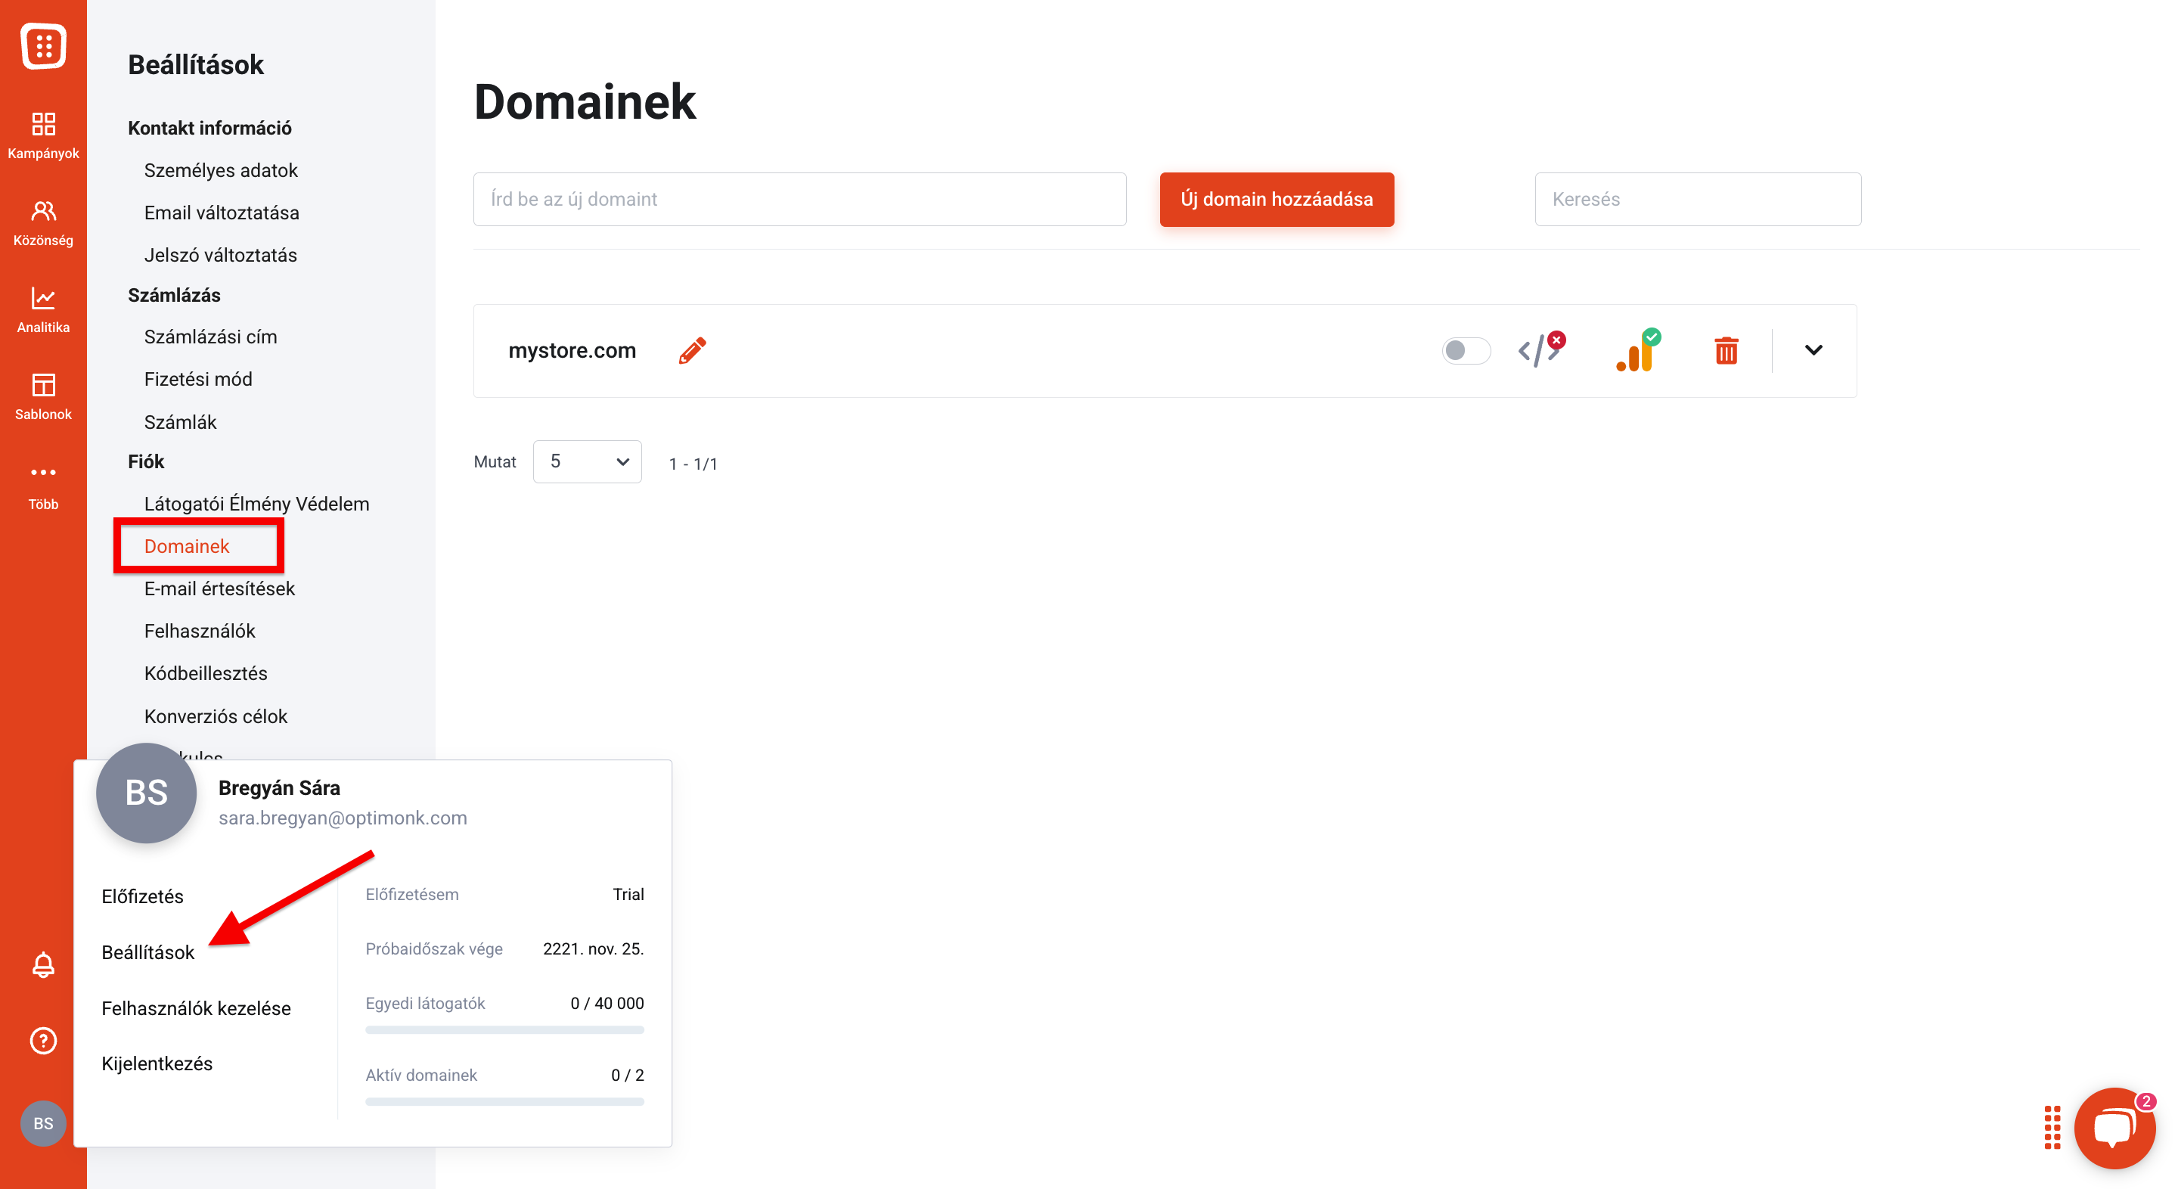Click the code insertion status icon
2178x1189 pixels.
(1540, 349)
